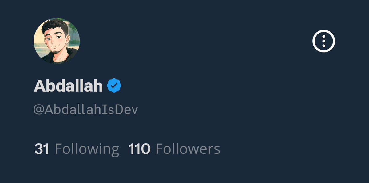Expand the vertical dots overflow menu

tap(323, 41)
